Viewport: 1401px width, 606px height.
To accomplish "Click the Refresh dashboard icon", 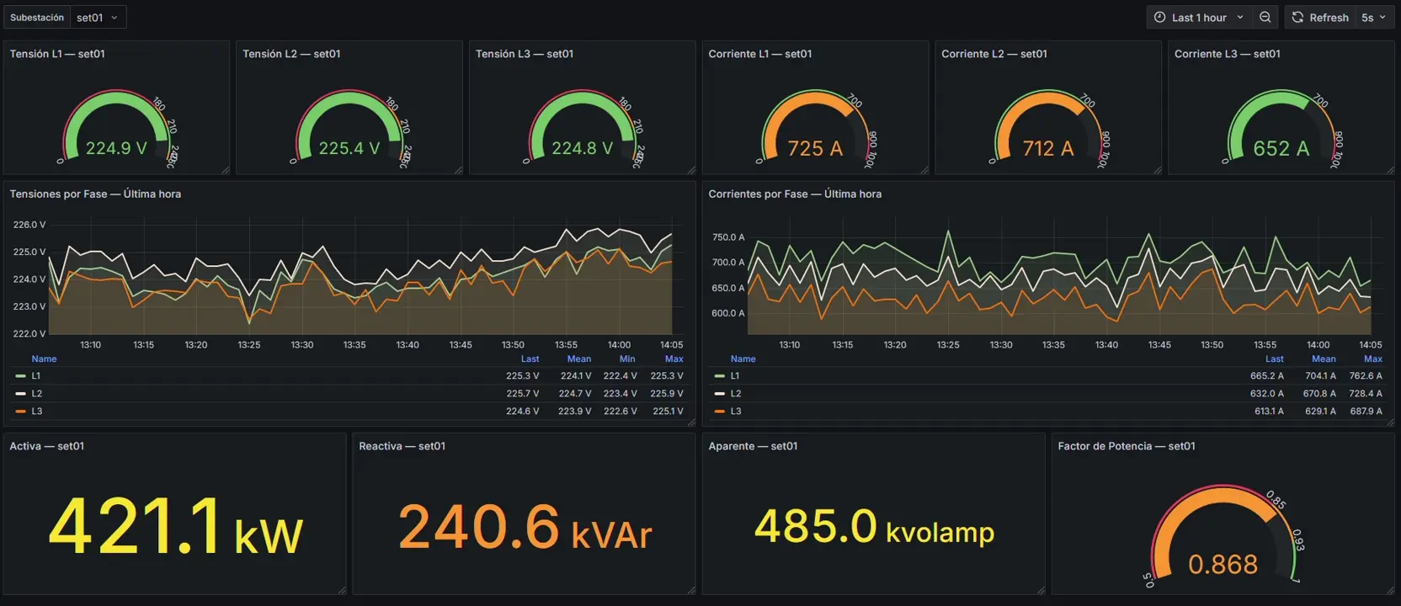I will [1297, 17].
